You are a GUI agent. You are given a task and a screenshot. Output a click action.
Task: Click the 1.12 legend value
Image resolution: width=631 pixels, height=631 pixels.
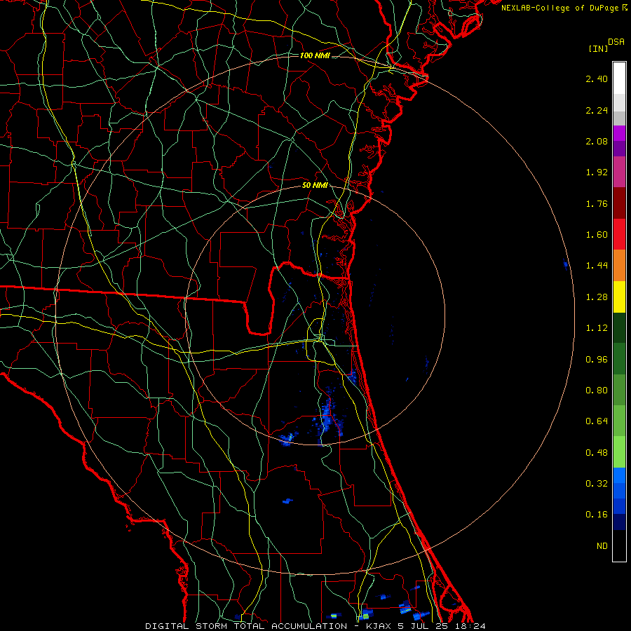597,328
